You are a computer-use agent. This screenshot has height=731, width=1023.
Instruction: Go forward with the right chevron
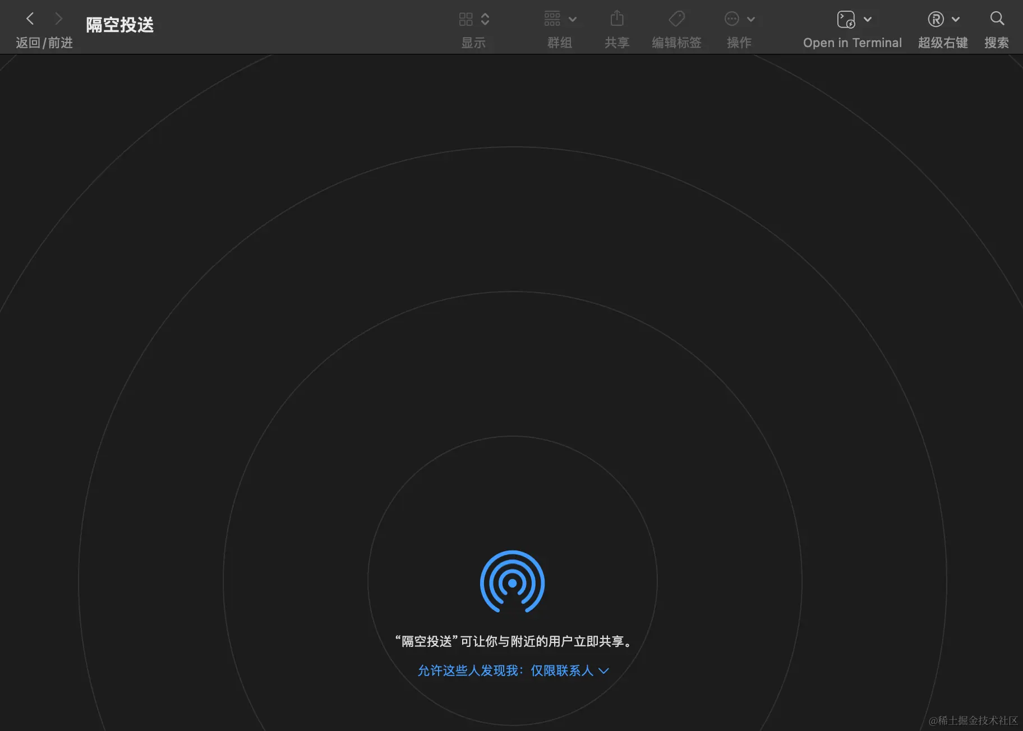pyautogui.click(x=58, y=19)
